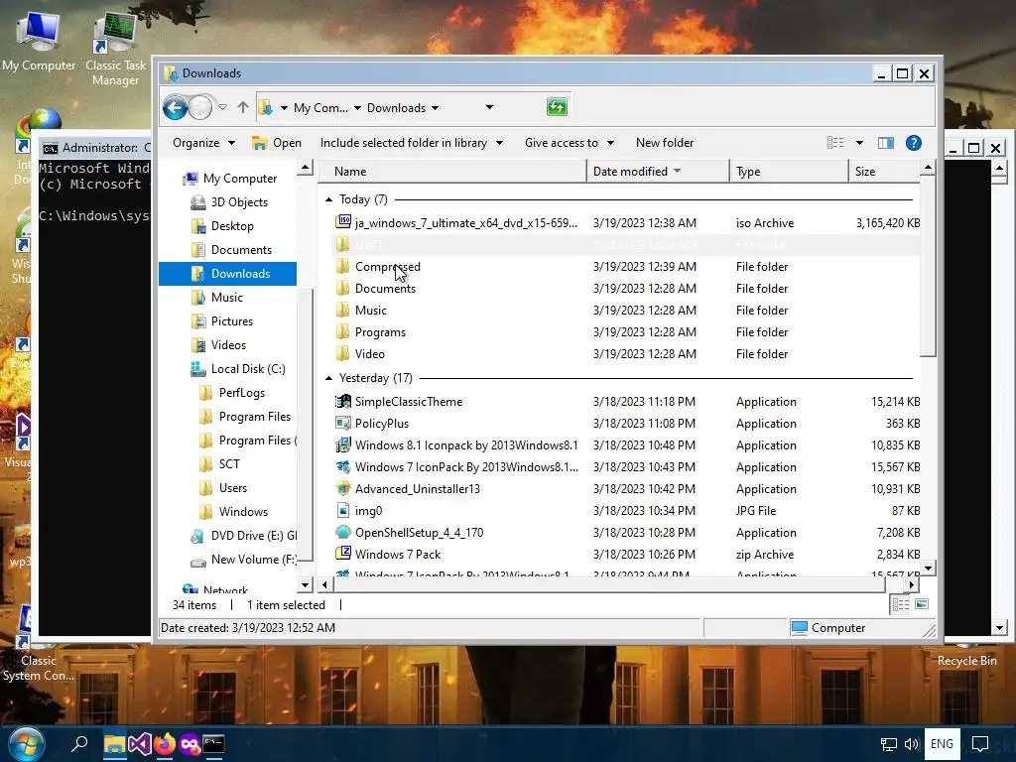Open the notification center tray icon
1016x762 pixels.
tap(980, 744)
